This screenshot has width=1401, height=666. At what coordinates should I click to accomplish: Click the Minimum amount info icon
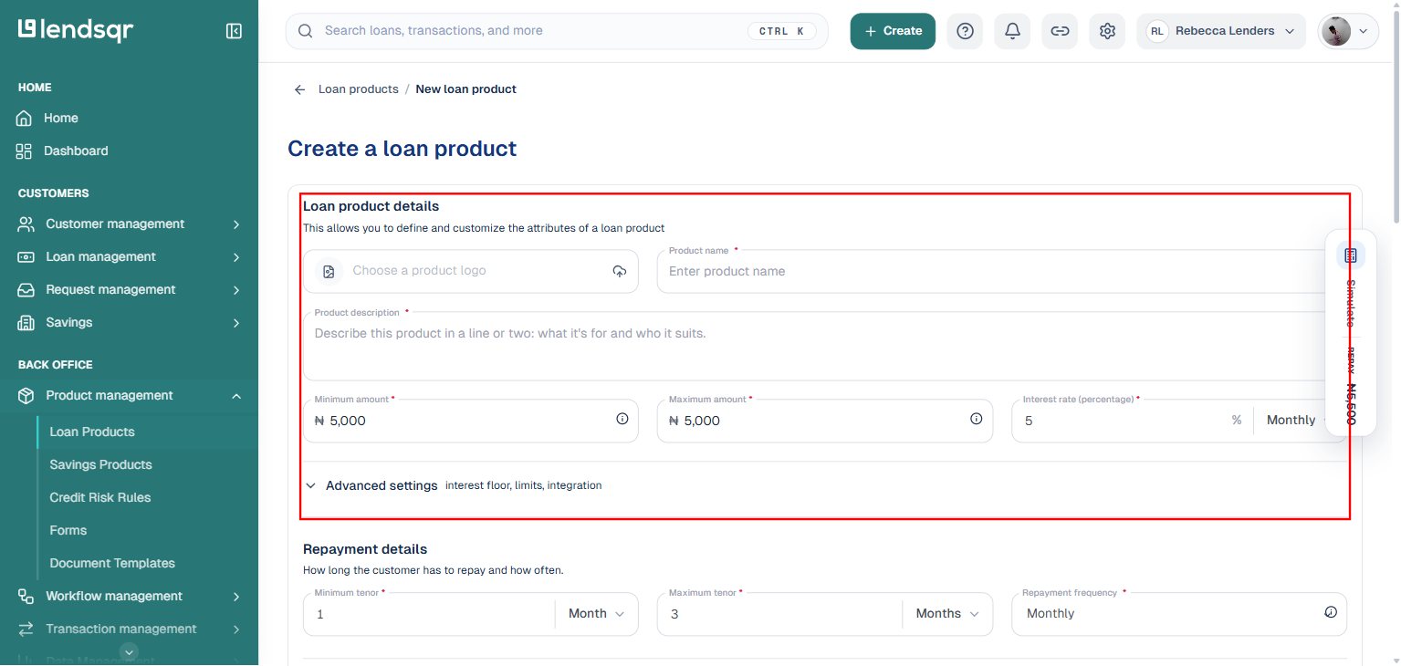click(x=622, y=420)
